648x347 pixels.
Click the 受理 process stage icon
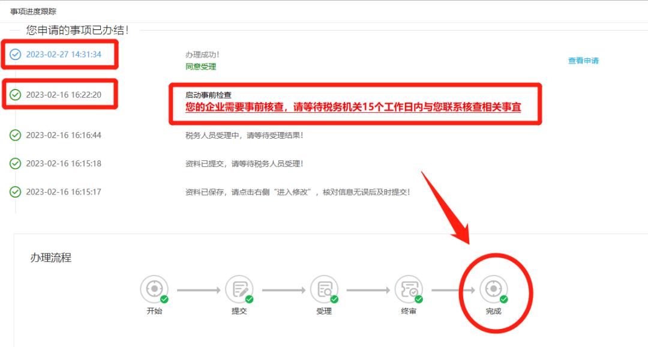click(324, 291)
